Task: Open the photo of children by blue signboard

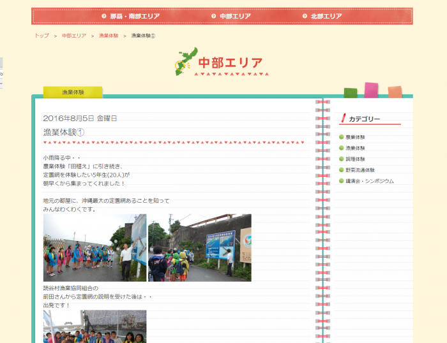Action: point(200,248)
